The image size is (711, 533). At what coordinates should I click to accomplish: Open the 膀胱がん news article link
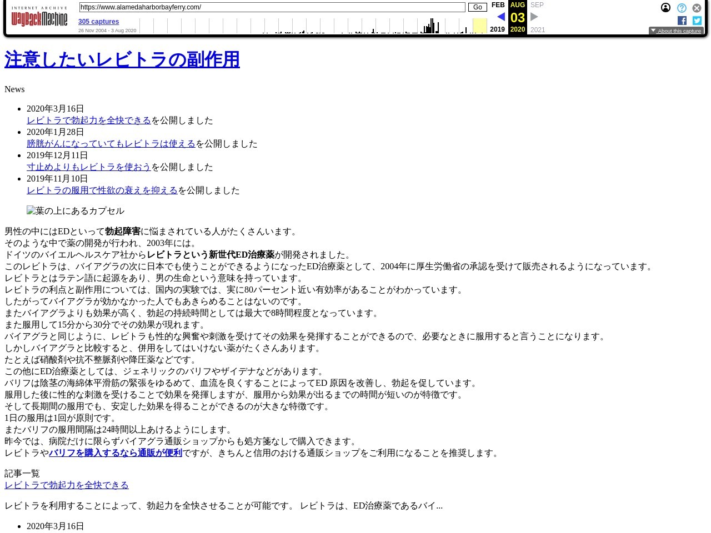coord(111,144)
